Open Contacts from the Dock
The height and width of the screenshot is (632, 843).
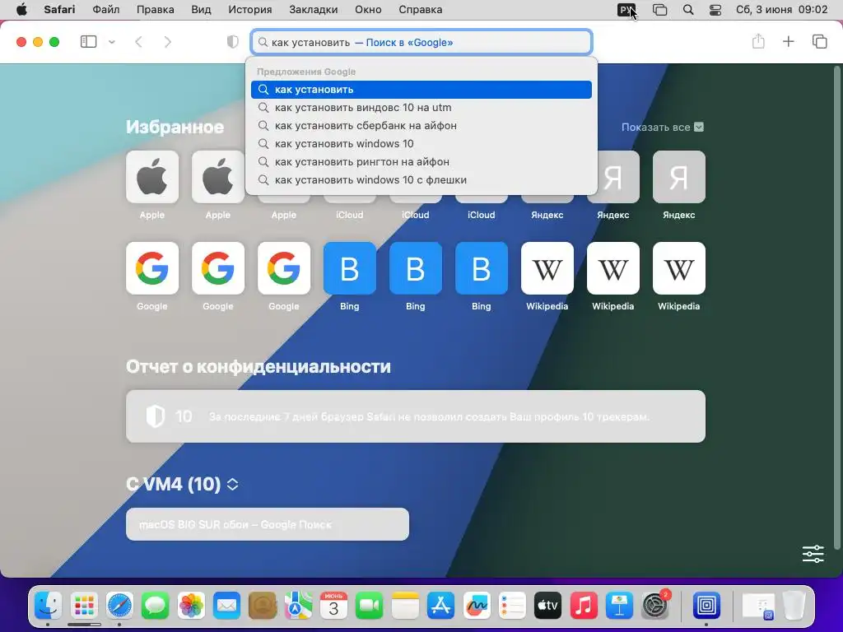(263, 606)
